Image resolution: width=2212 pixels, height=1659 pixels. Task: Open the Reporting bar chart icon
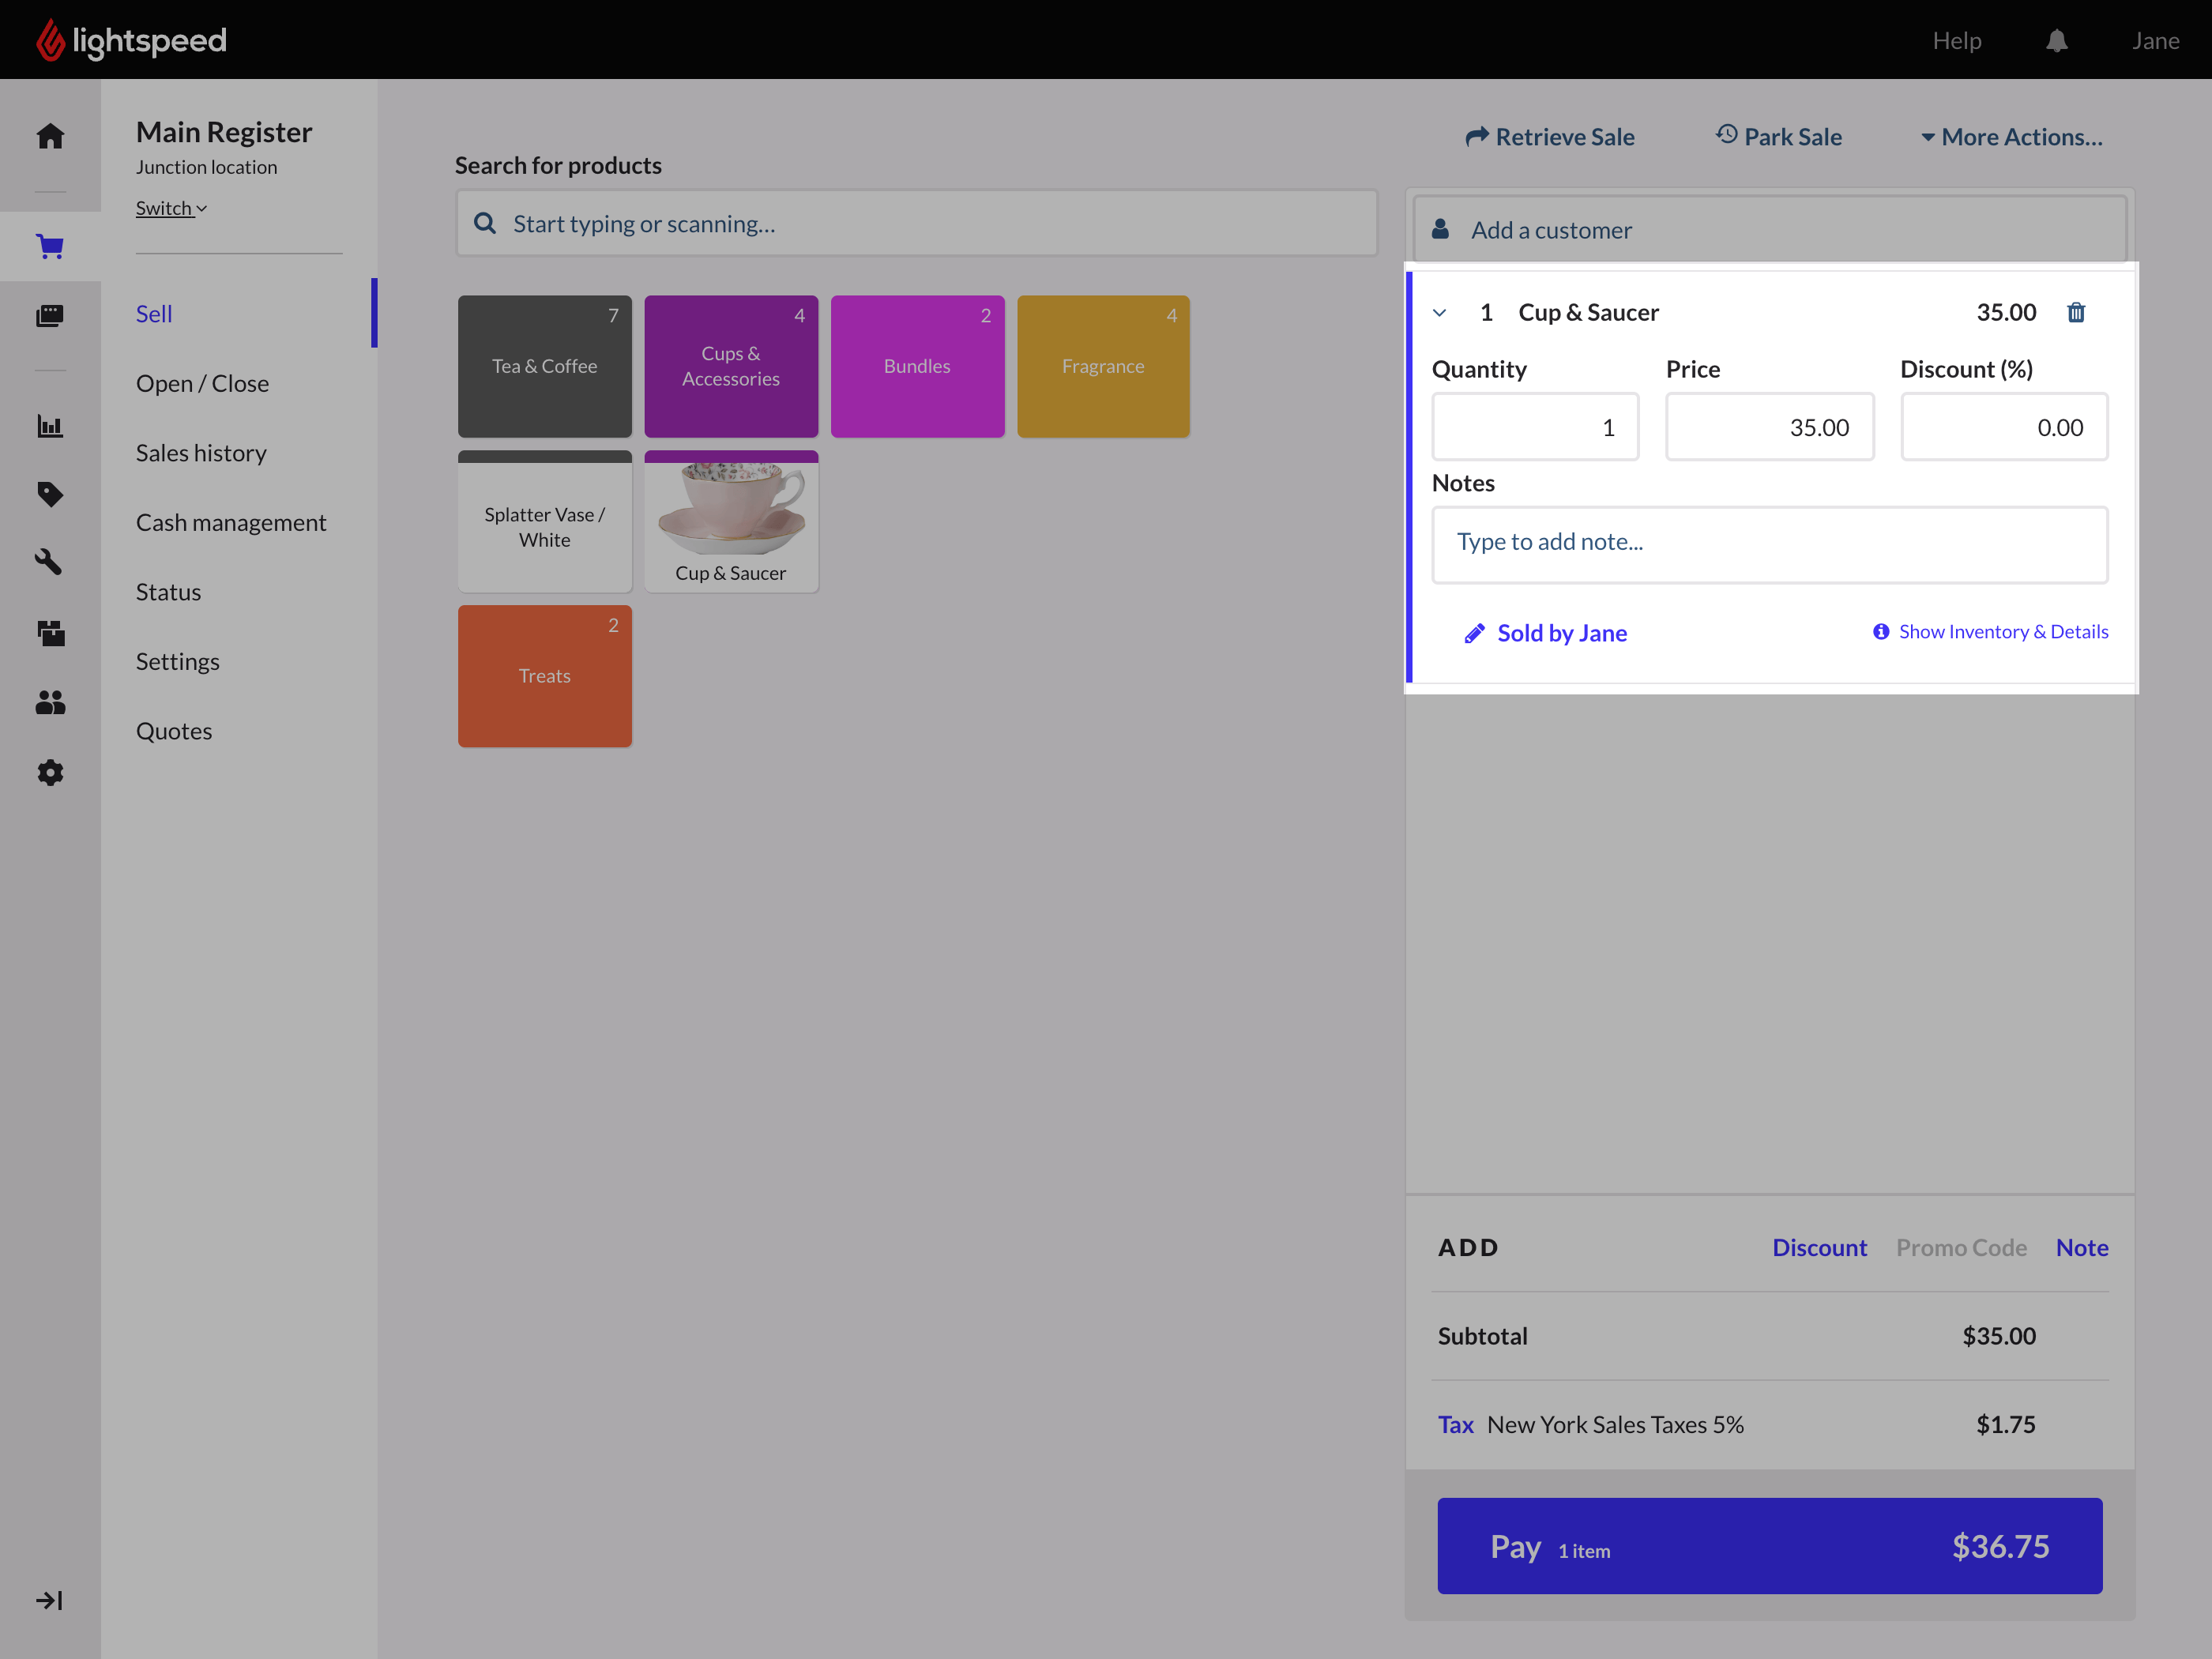pos(50,426)
